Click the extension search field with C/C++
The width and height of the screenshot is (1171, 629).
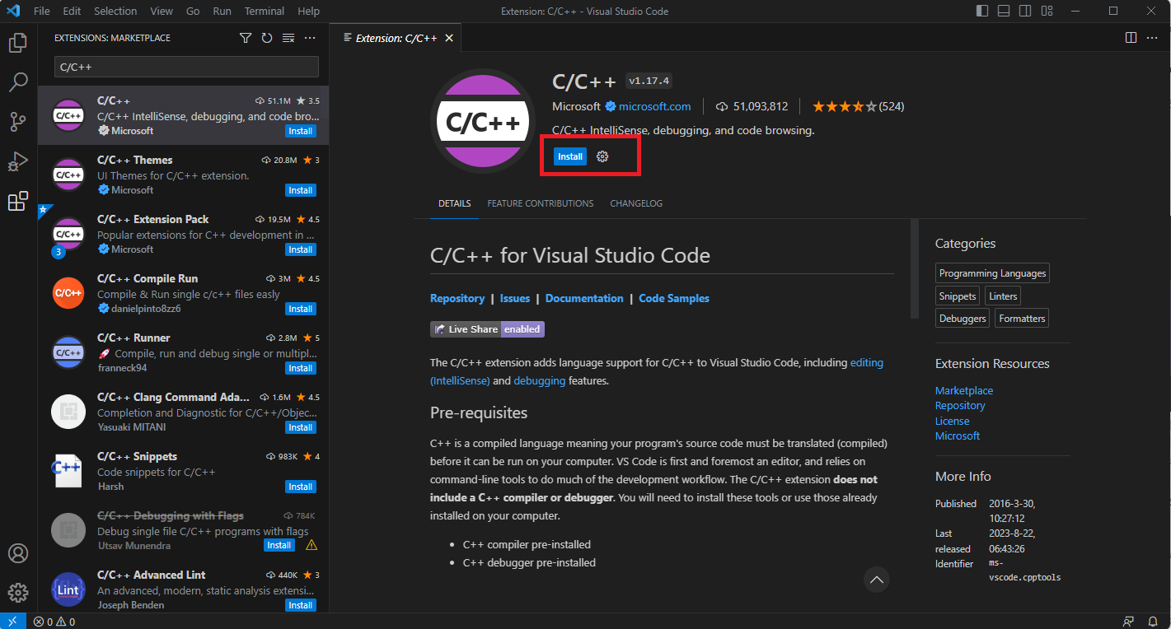[186, 67]
